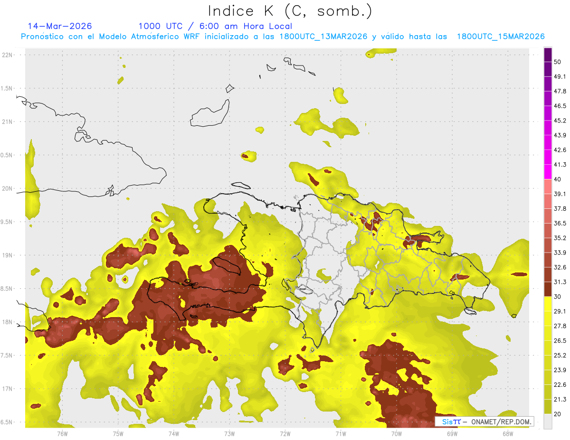Image resolution: width=570 pixels, height=440 pixels.
Task: Click the "22N" latitude axis label
Action: 7,55
